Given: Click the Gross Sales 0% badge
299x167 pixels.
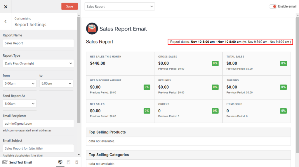Looking at the screenshot, I should pos(215,63).
